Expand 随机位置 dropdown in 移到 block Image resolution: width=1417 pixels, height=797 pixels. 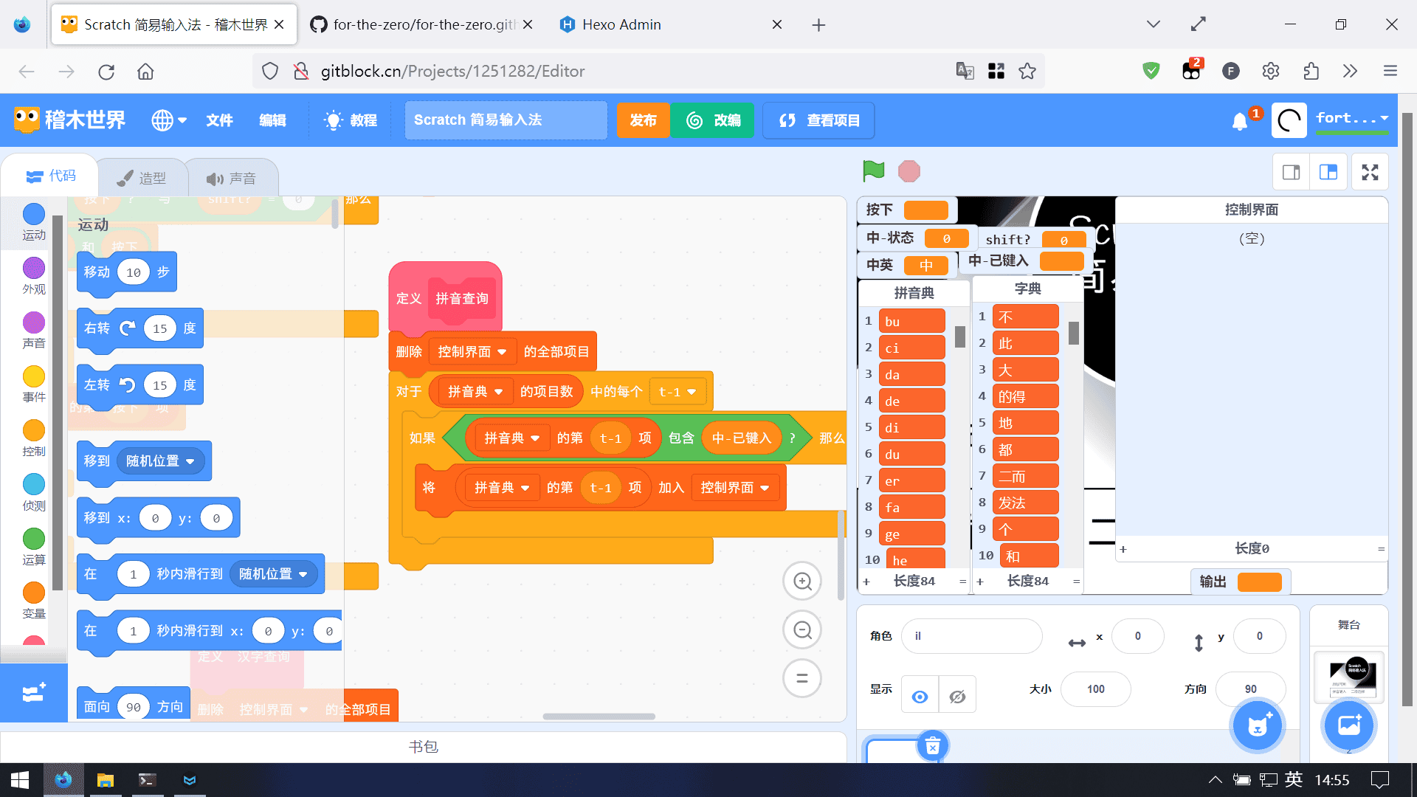click(x=190, y=461)
